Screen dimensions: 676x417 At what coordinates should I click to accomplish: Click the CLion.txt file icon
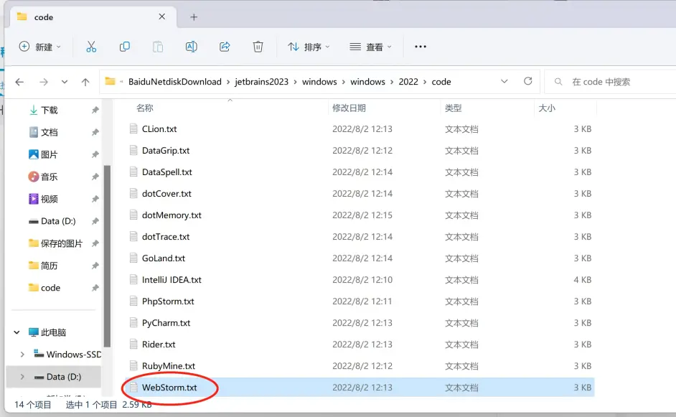[x=133, y=128]
